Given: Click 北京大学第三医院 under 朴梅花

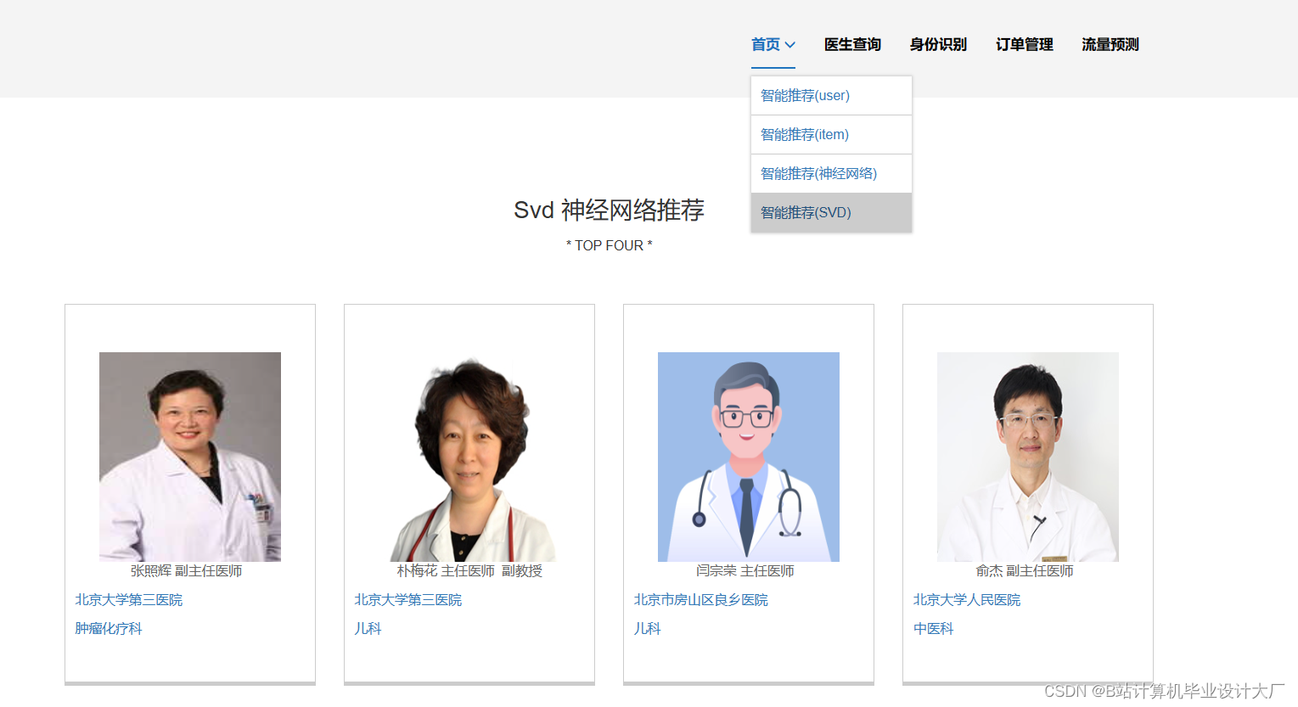Looking at the screenshot, I should click(x=408, y=599).
